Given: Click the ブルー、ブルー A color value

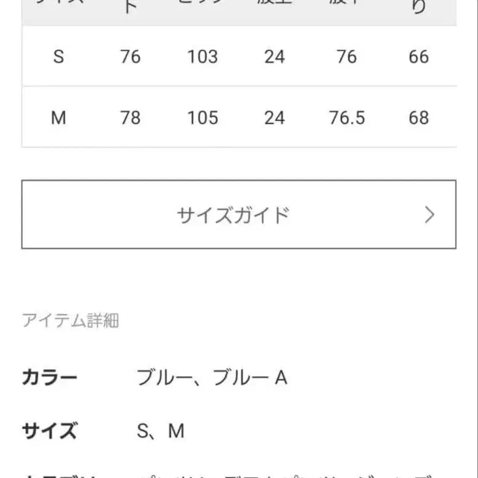Looking at the screenshot, I should point(212,377).
